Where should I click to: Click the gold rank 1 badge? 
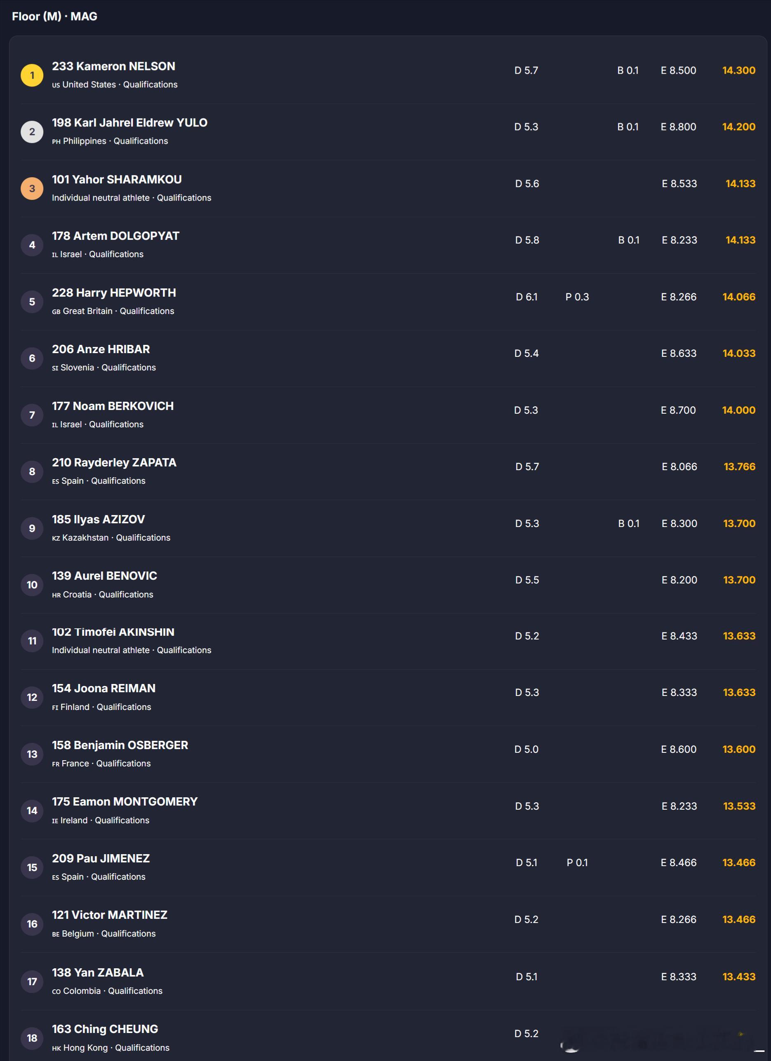(32, 75)
